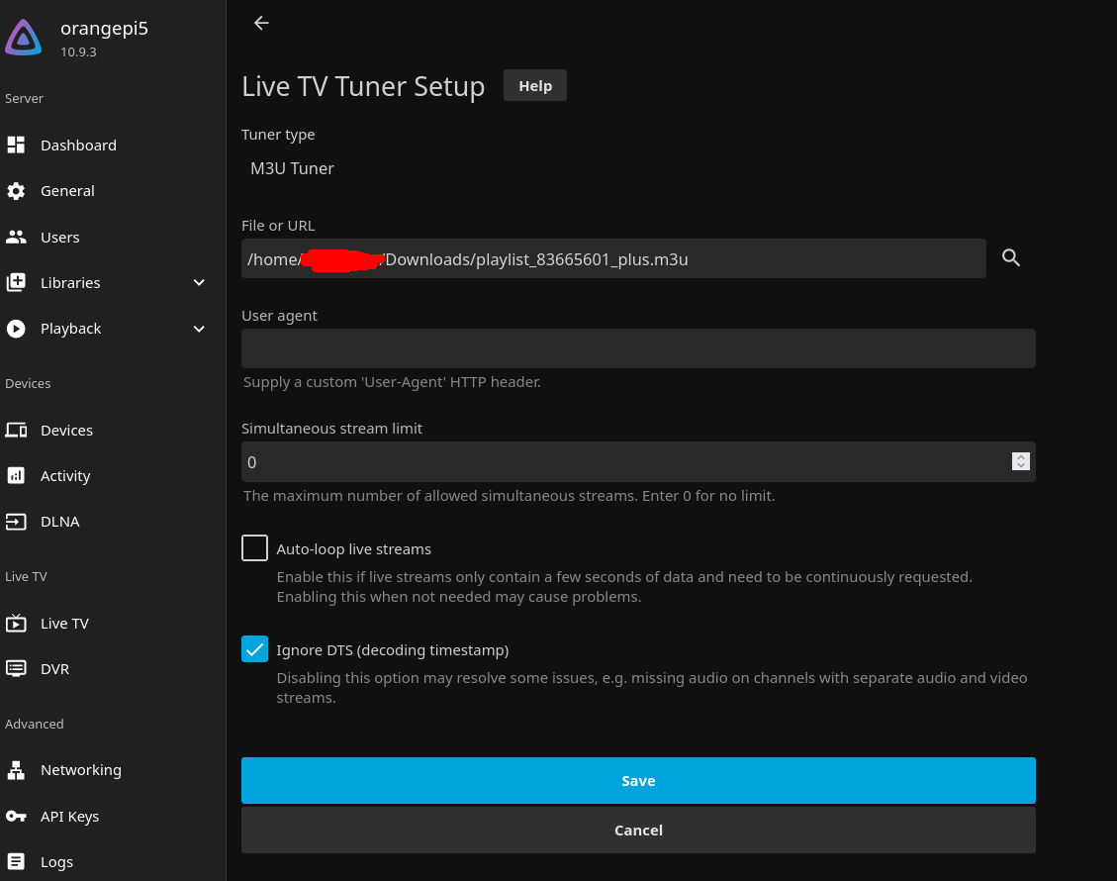Open the DVR menu item

tap(54, 669)
